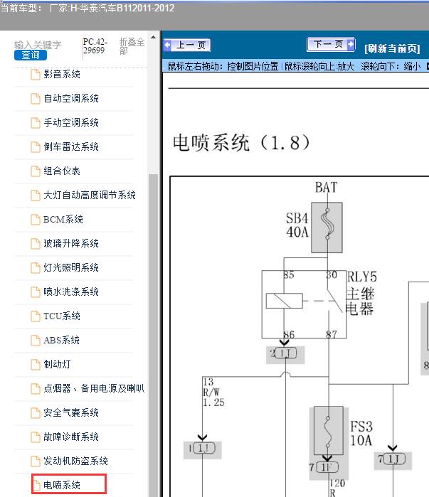Open 点烟器、备用电源及喇叭 entry

tap(94, 389)
